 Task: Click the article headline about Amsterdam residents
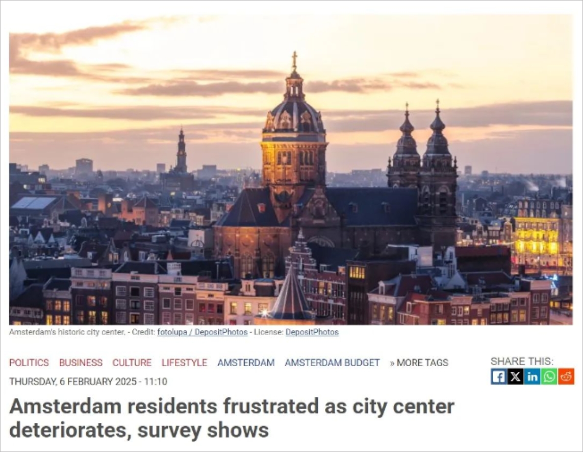(x=232, y=418)
